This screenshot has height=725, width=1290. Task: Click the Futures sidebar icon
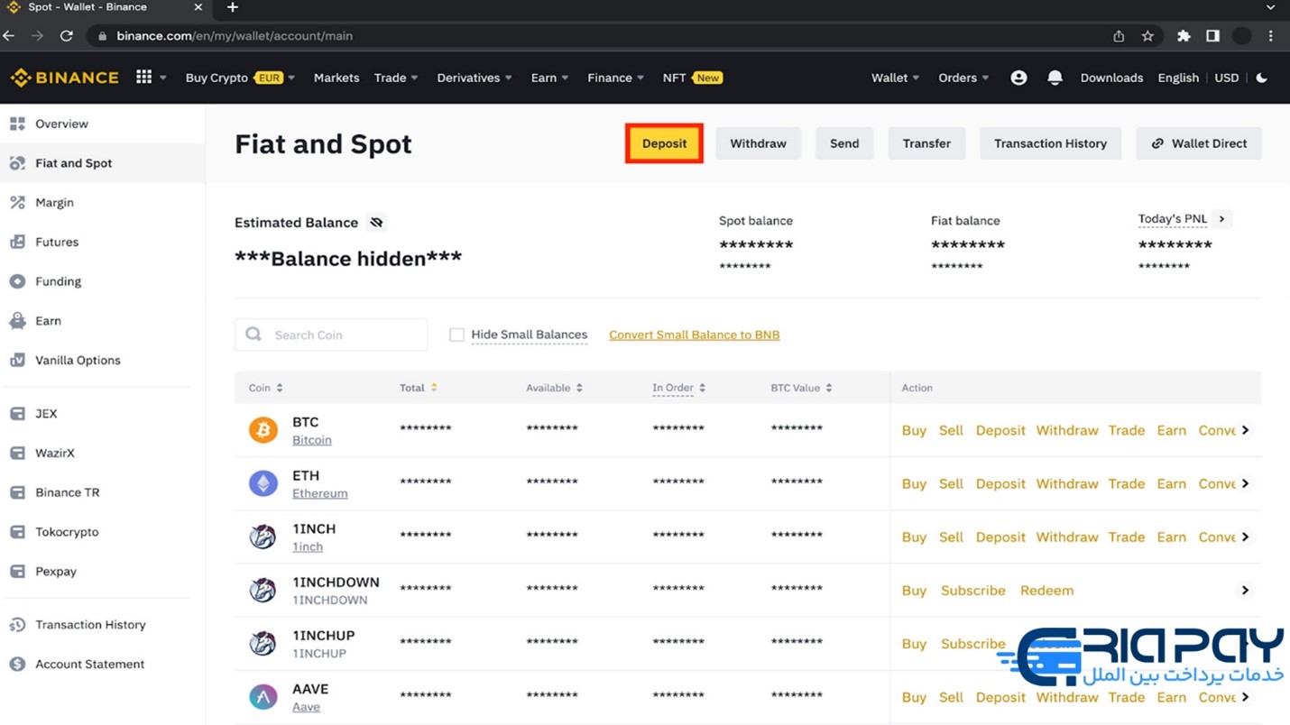tap(17, 242)
